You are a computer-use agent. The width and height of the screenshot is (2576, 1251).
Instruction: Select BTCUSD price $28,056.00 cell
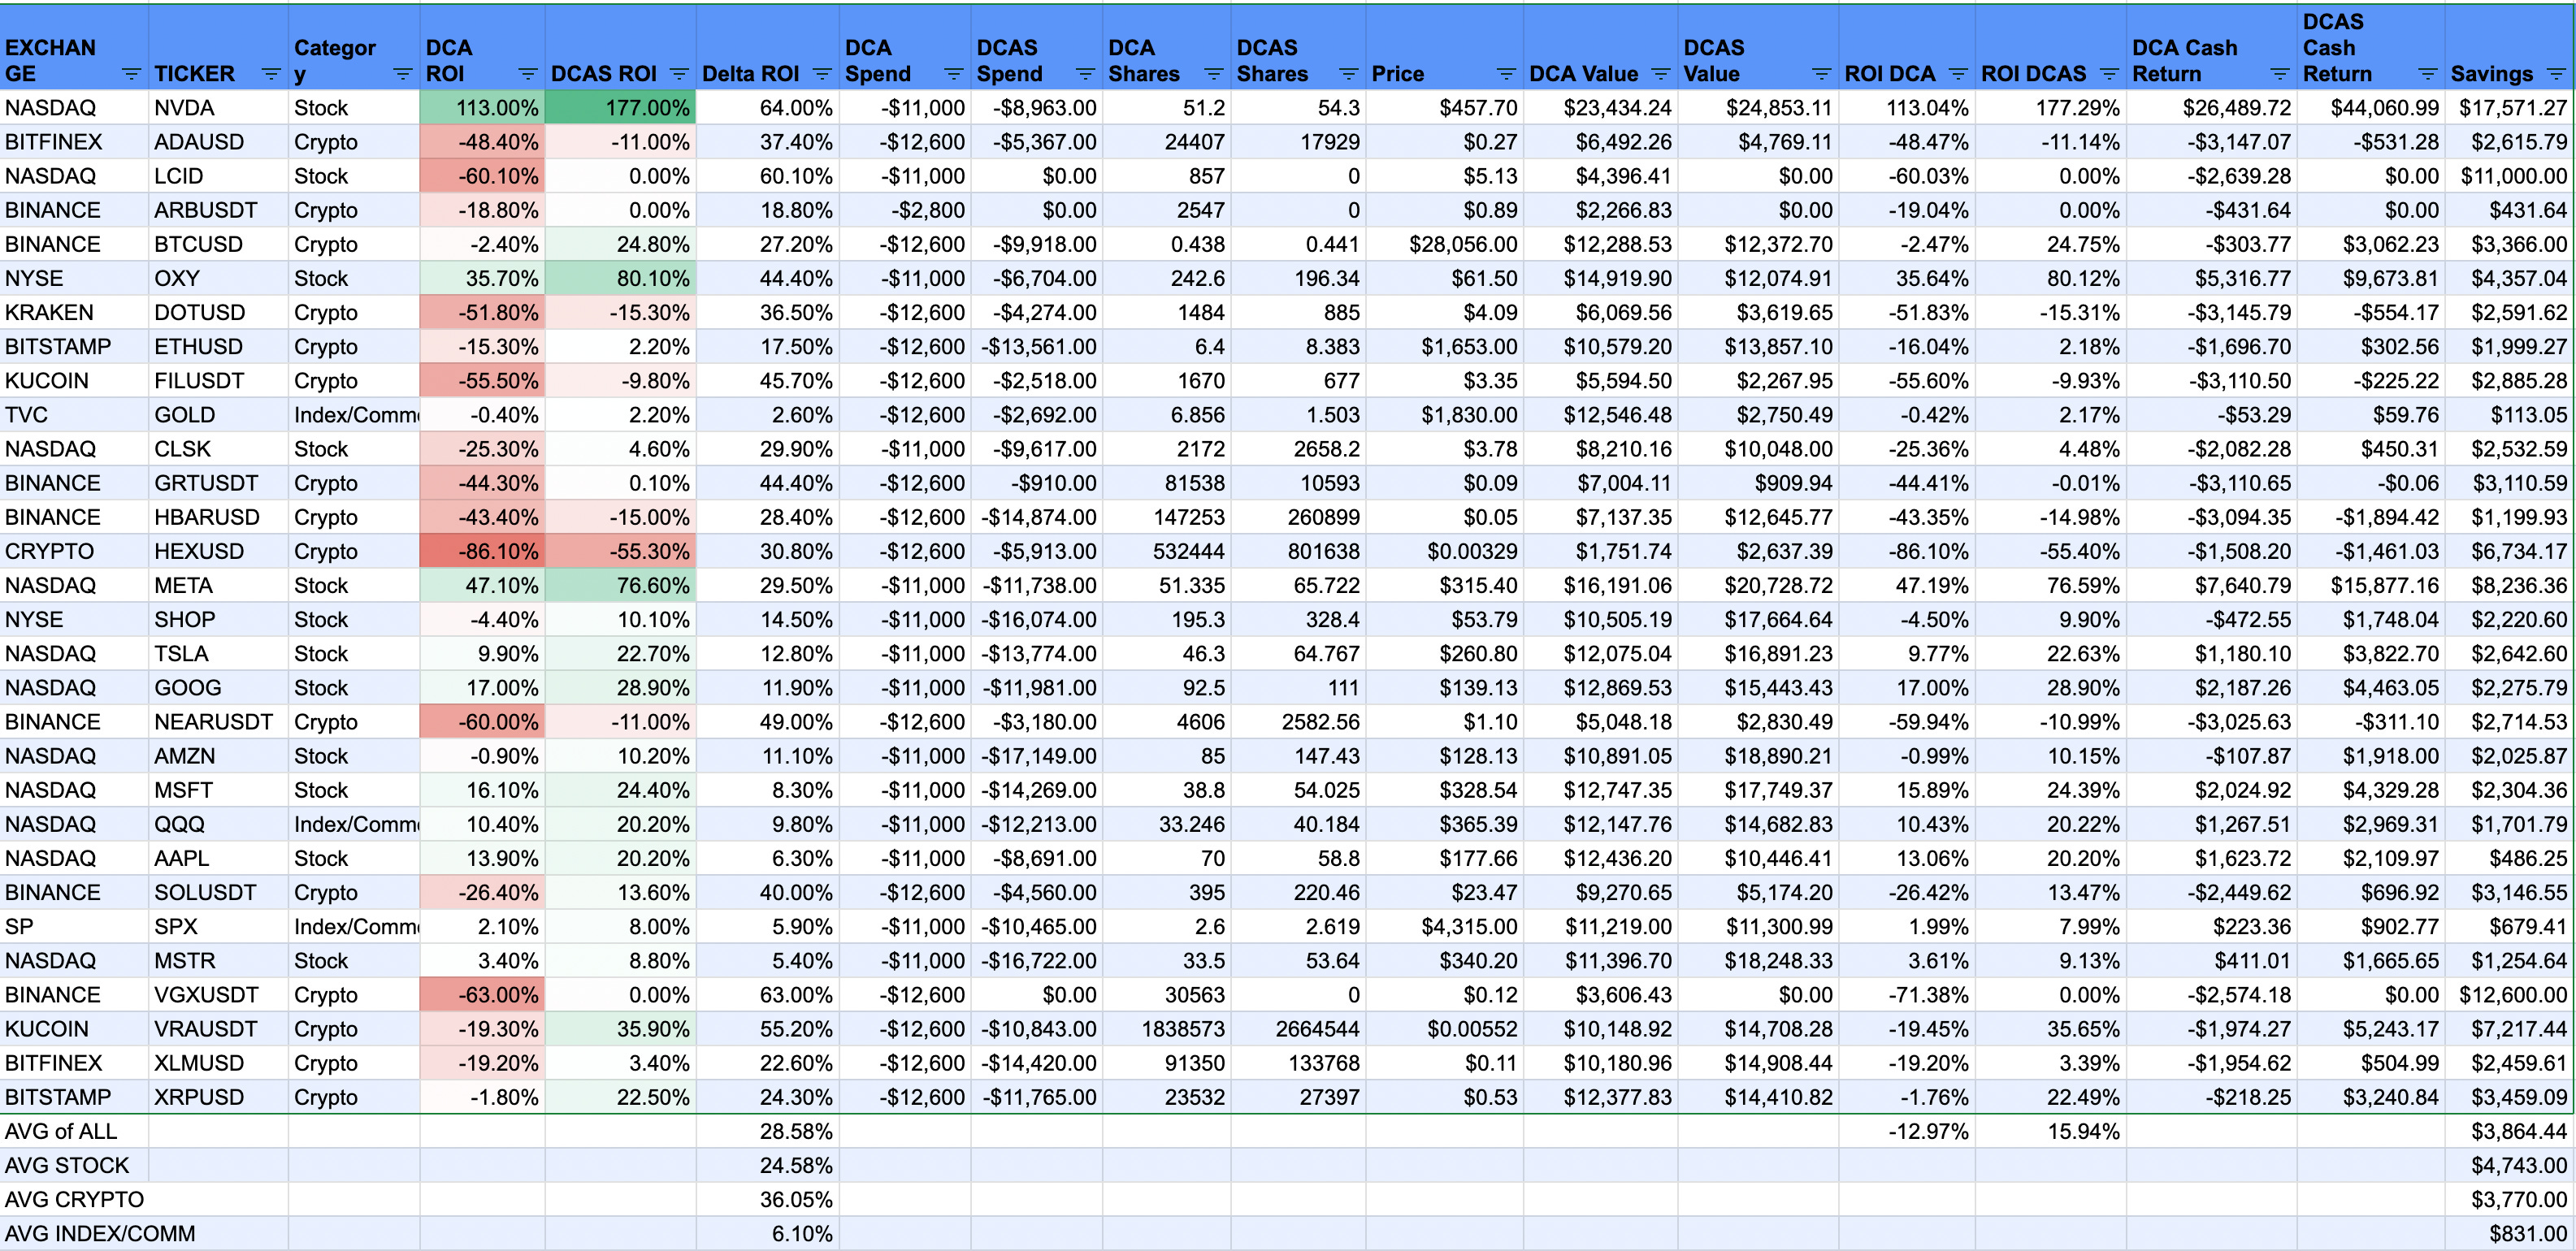pos(1444,244)
